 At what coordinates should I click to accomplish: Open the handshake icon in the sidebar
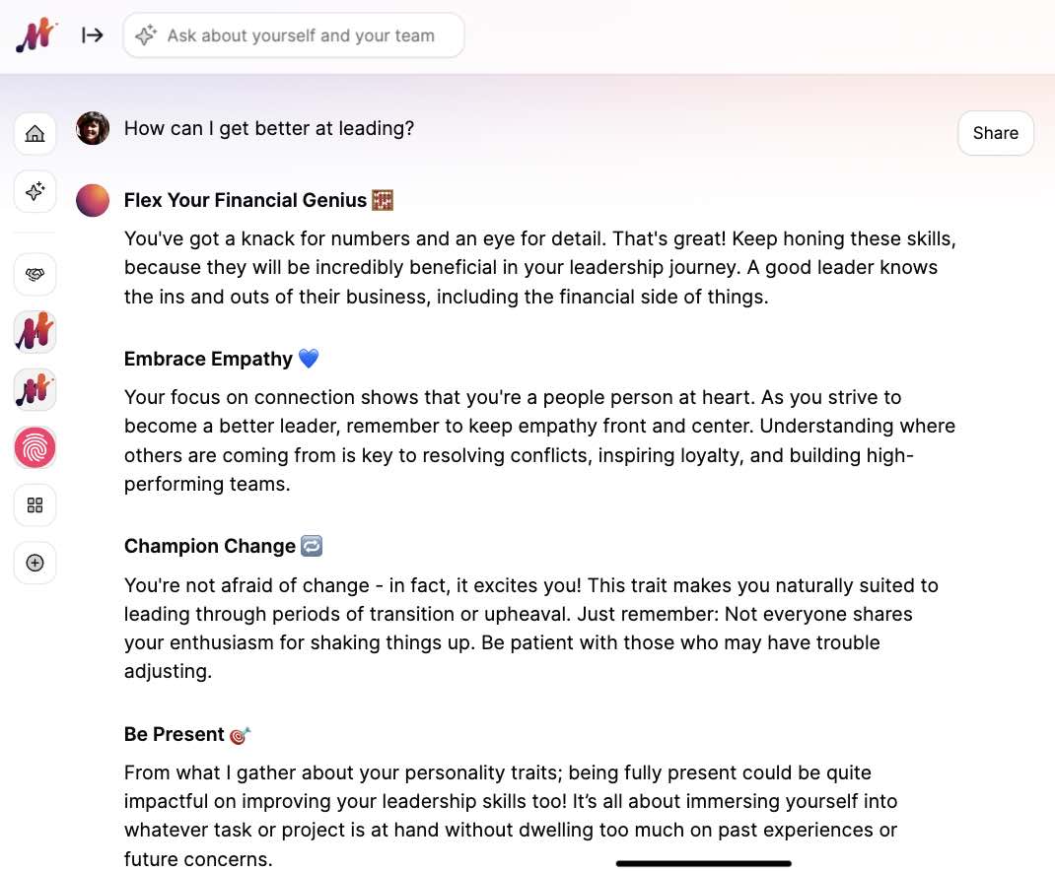pos(35,274)
